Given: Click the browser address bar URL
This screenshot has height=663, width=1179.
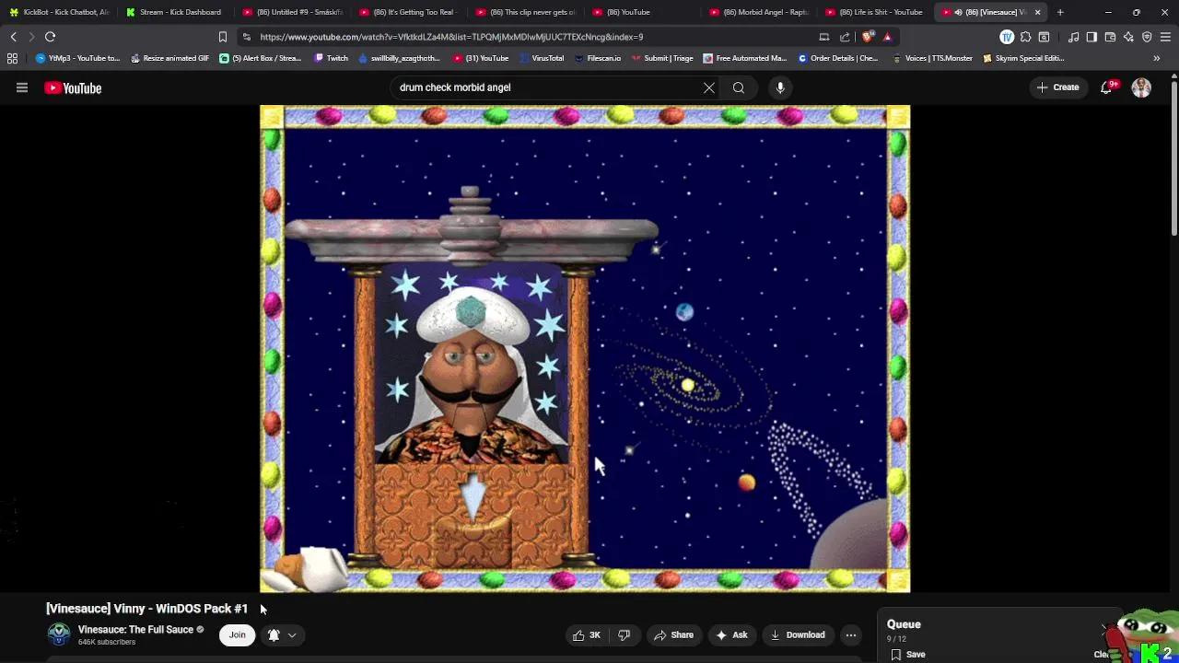Looking at the screenshot, I should point(451,37).
